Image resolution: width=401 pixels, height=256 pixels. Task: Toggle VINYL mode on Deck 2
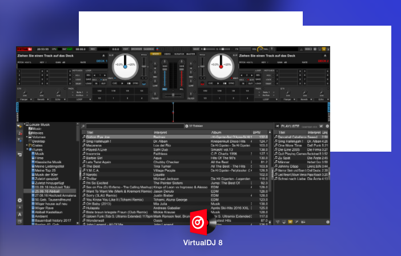click(x=235, y=78)
